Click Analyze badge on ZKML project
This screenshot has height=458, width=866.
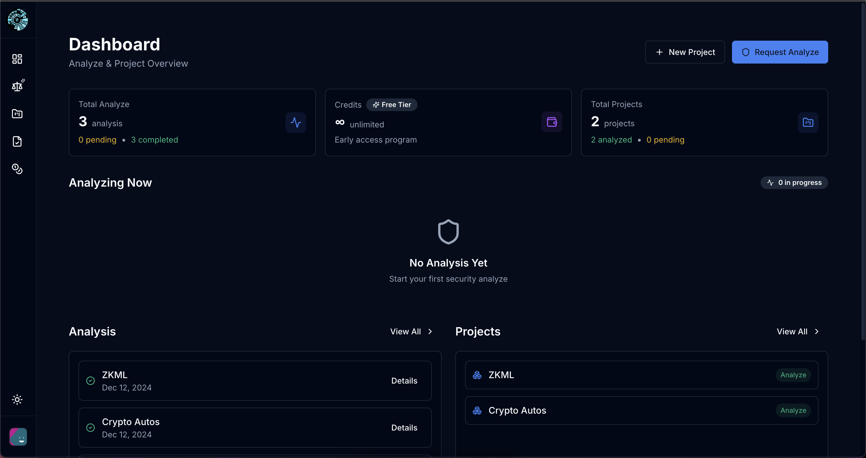point(793,375)
